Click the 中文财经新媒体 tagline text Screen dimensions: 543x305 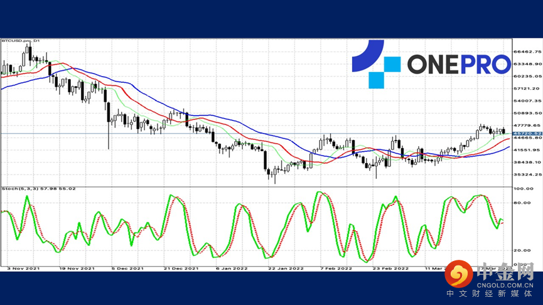pyautogui.click(x=490, y=295)
